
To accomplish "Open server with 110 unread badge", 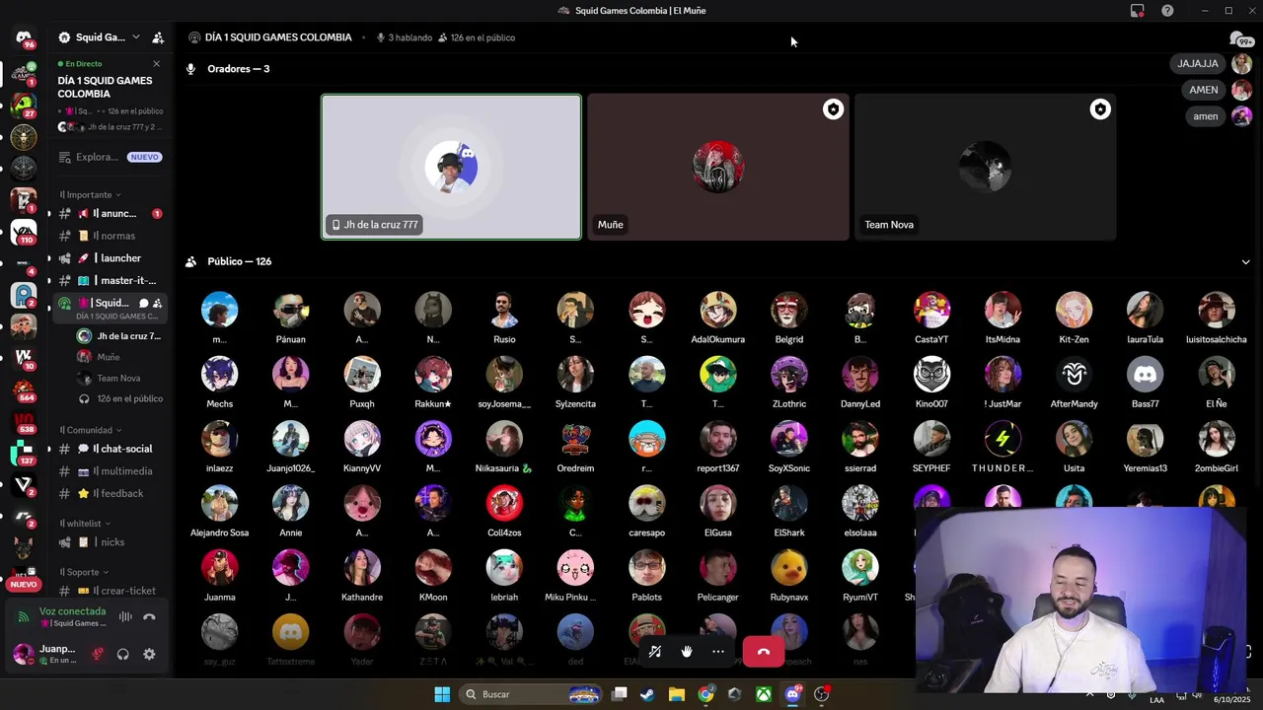I will [24, 232].
